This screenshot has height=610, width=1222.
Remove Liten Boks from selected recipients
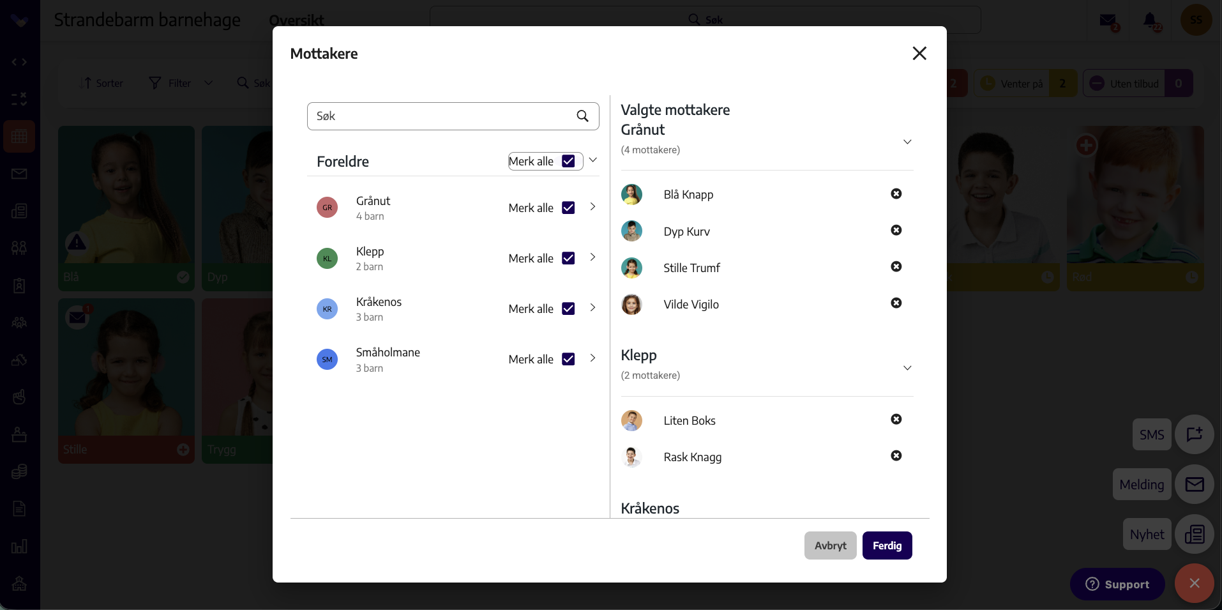click(896, 419)
